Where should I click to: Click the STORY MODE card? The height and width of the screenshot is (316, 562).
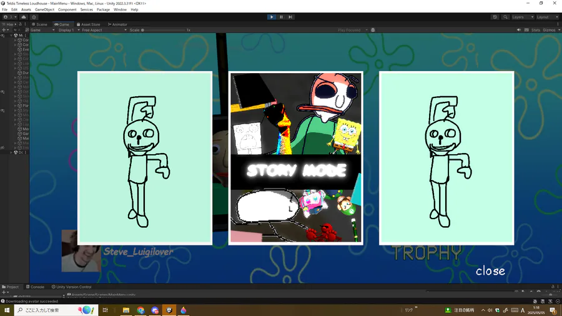[296, 158]
